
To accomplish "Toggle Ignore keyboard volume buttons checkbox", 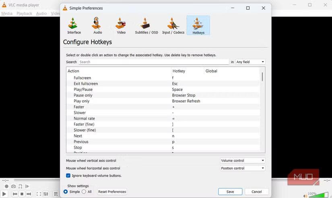I will pos(68,176).
